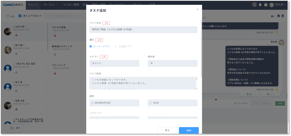Open the チャット tab in top navigation
Image resolution: width=291 pixels, height=136 pixels.
coord(33,5)
